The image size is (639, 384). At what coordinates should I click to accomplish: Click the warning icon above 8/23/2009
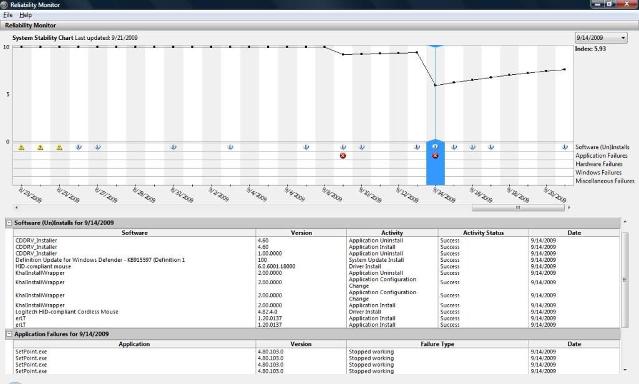(21, 148)
